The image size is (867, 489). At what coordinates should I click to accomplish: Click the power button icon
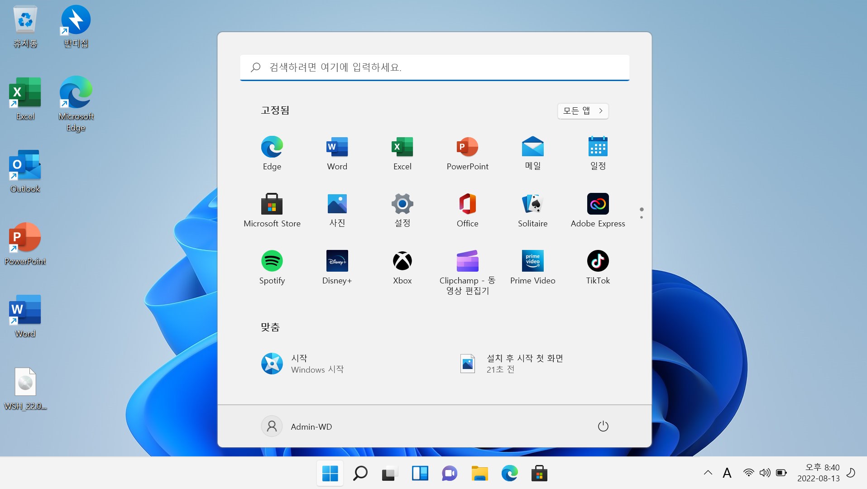603,427
